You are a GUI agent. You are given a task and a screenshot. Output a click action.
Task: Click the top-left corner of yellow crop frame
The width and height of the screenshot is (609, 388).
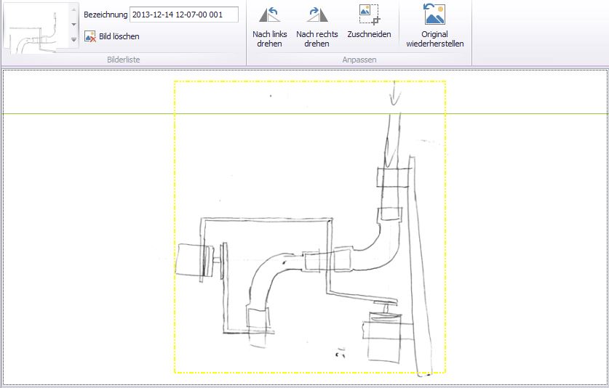click(175, 81)
